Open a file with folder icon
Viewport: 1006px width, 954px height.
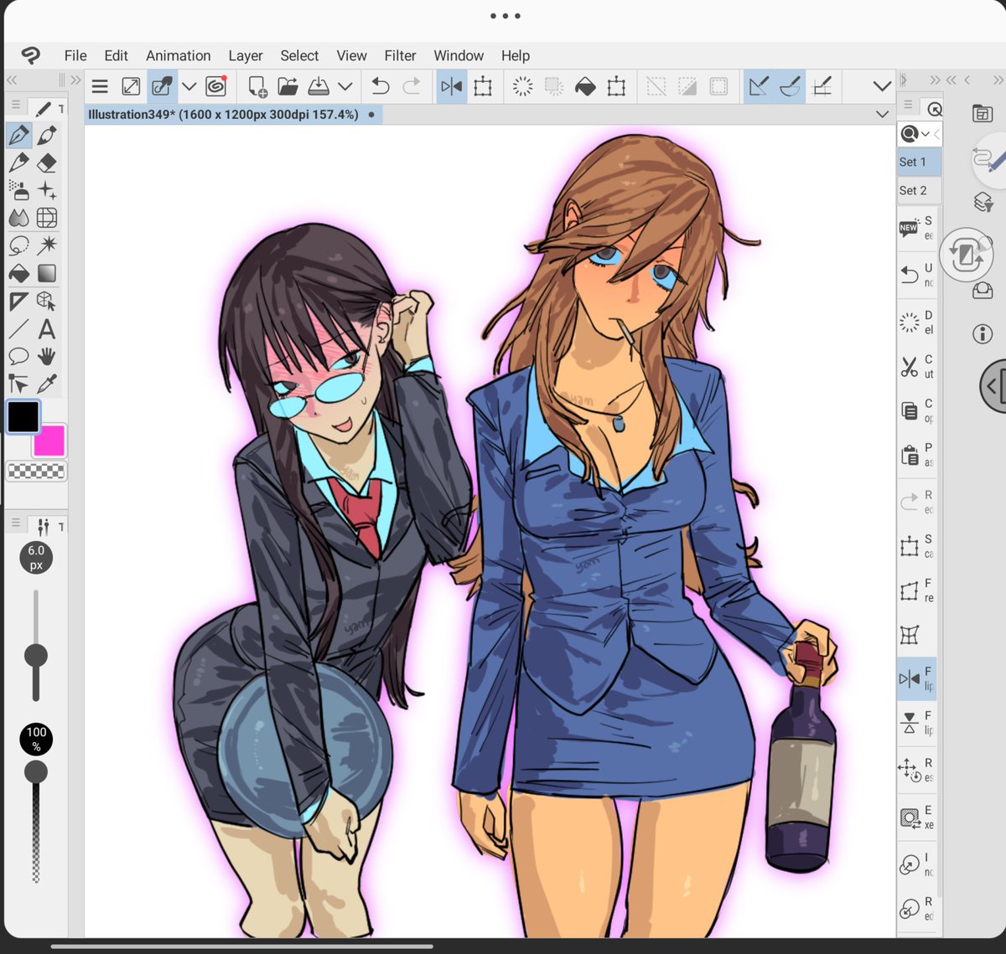pyautogui.click(x=288, y=86)
